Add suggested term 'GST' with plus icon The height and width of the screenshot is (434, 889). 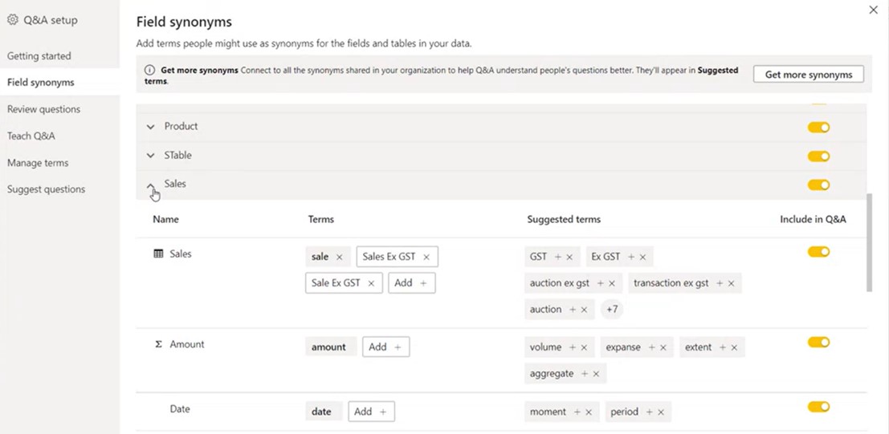tap(558, 257)
